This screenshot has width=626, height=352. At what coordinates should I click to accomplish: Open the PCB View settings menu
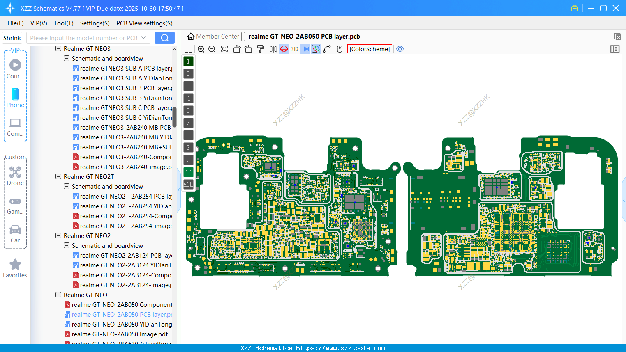click(144, 23)
